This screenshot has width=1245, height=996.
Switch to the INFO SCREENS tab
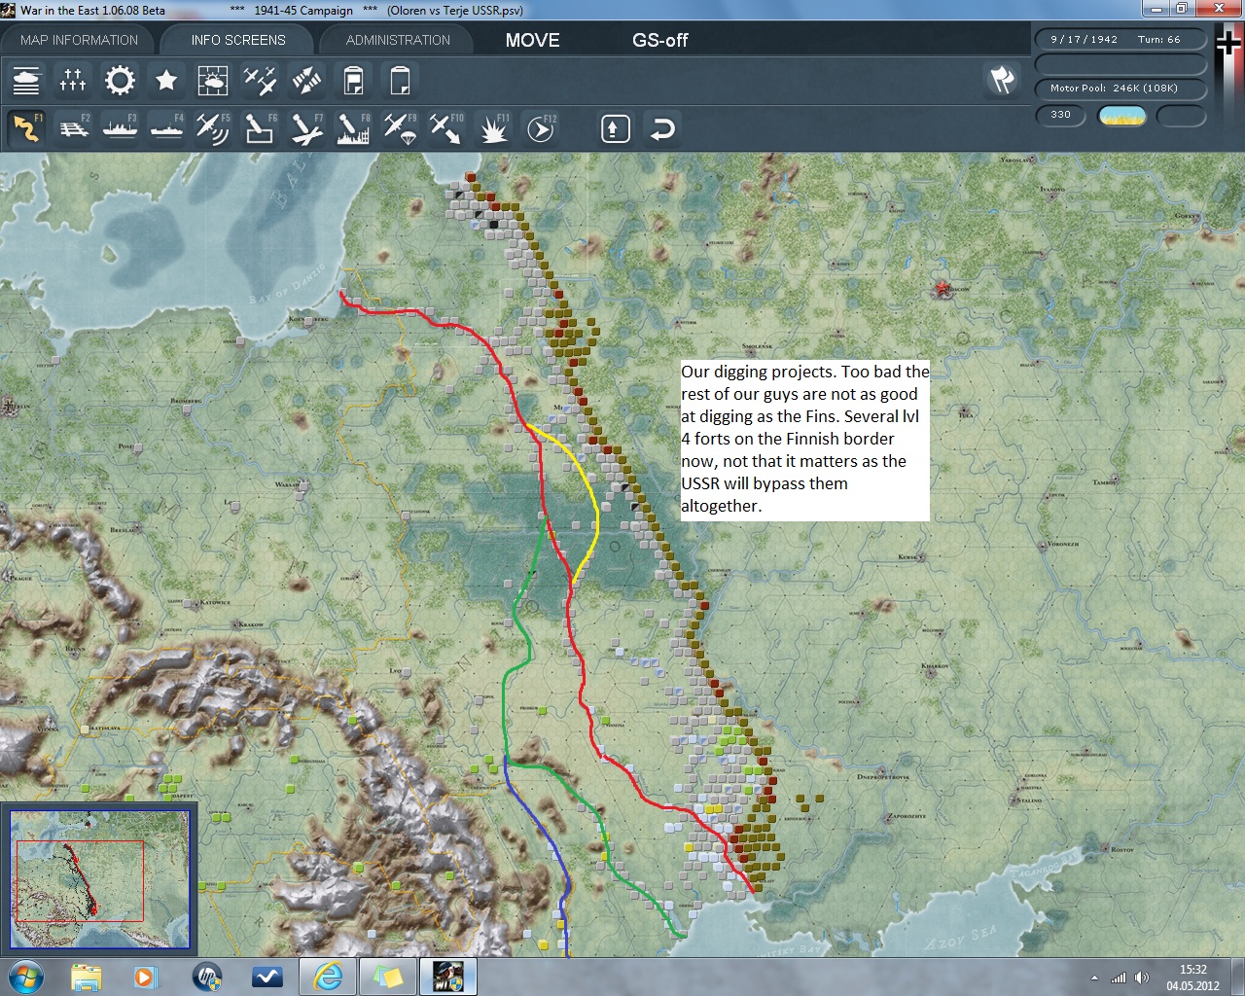coord(238,40)
